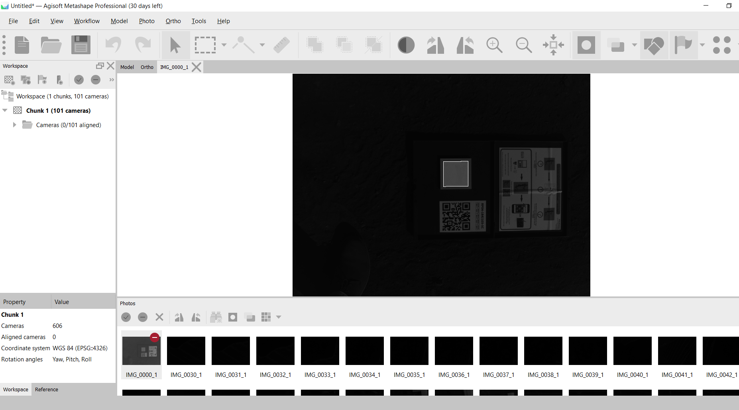The height and width of the screenshot is (410, 739).
Task: Switch to the Reference pane tab
Action: (46, 389)
